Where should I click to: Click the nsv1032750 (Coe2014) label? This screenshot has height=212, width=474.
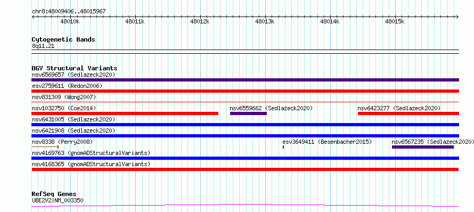tap(64, 108)
